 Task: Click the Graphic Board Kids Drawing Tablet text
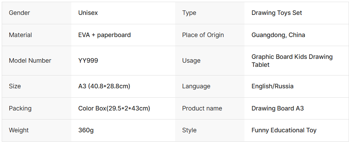[292, 61]
